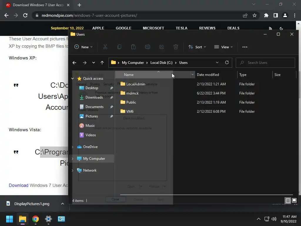301x226 pixels.
Task: Open Chrome from taskbar
Action: 36,219
